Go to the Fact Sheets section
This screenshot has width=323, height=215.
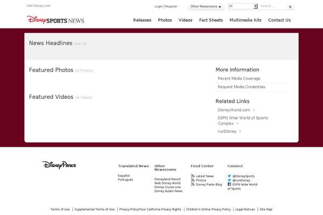click(210, 20)
